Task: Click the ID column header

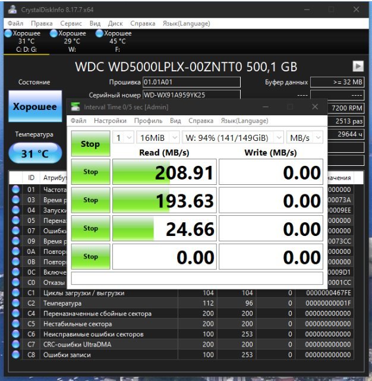Action: 31,178
